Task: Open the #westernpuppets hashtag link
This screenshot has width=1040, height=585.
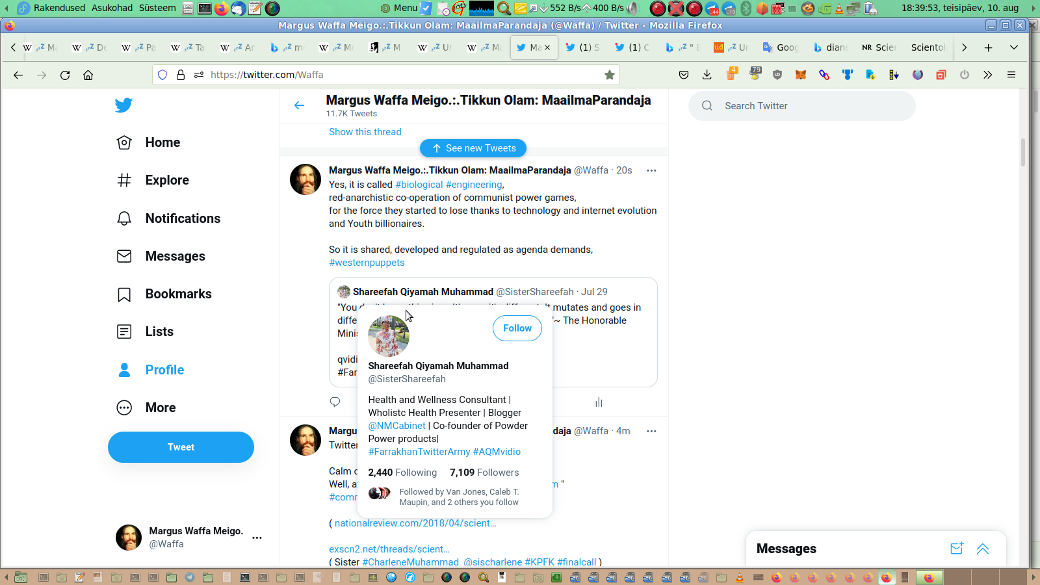Action: click(367, 263)
